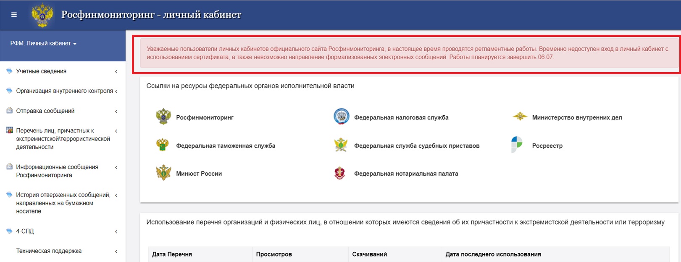The image size is (681, 262).
Task: Follow the Федеральная служба судебных приставов link
Action: coord(417,145)
